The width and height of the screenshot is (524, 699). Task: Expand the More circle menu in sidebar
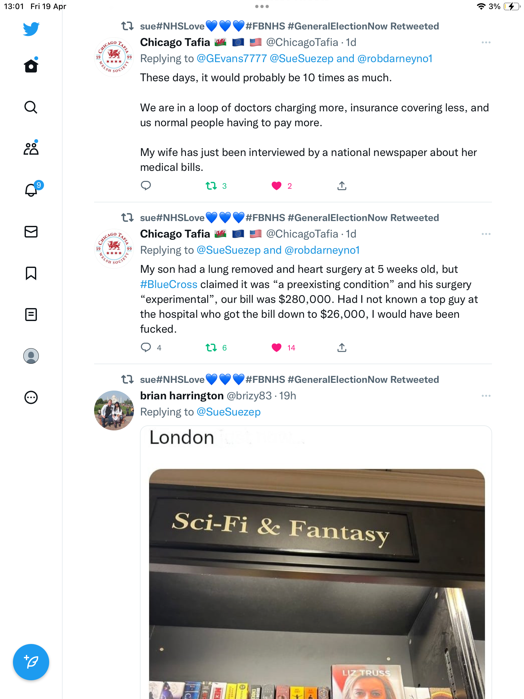(31, 397)
